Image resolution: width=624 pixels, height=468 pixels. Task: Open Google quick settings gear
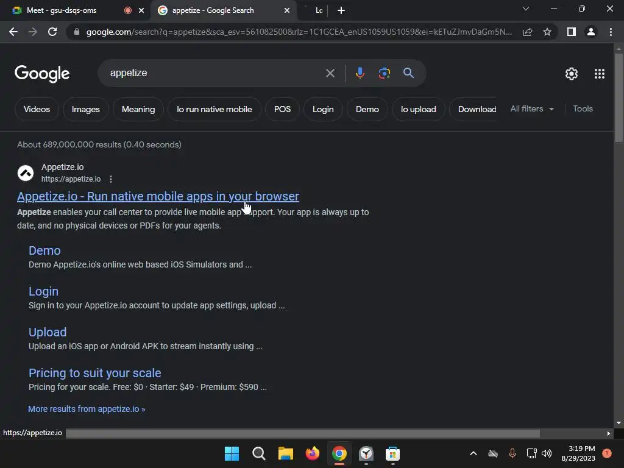click(x=572, y=74)
